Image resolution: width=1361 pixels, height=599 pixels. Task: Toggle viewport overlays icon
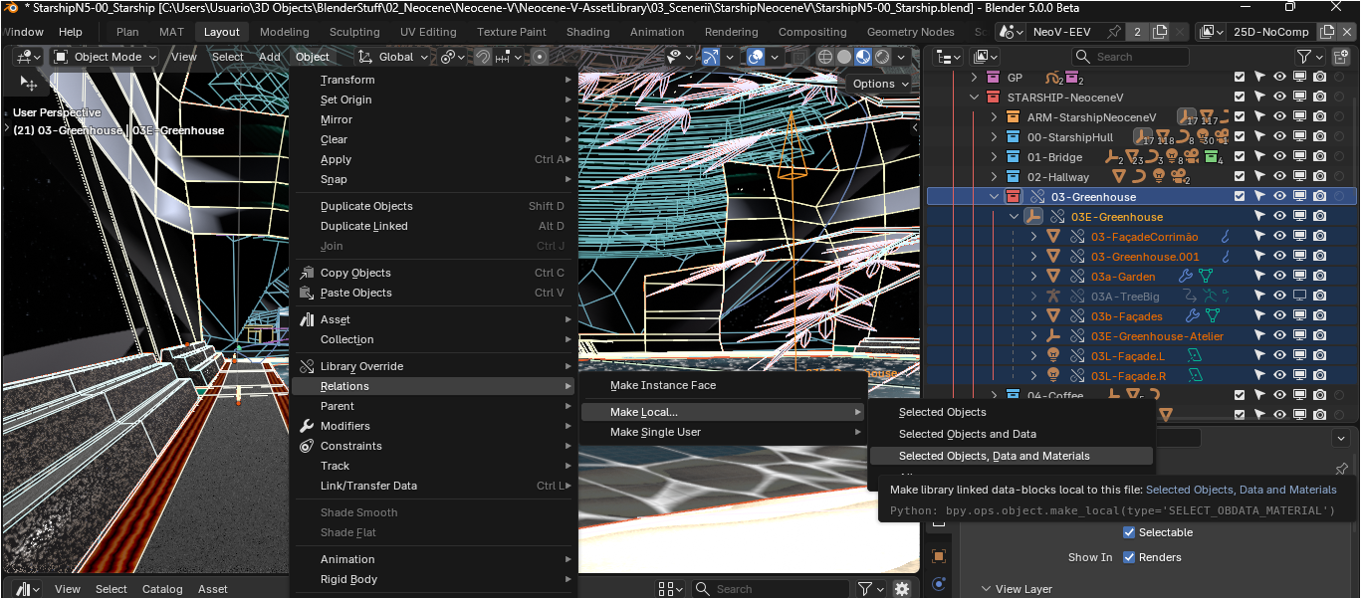point(756,57)
